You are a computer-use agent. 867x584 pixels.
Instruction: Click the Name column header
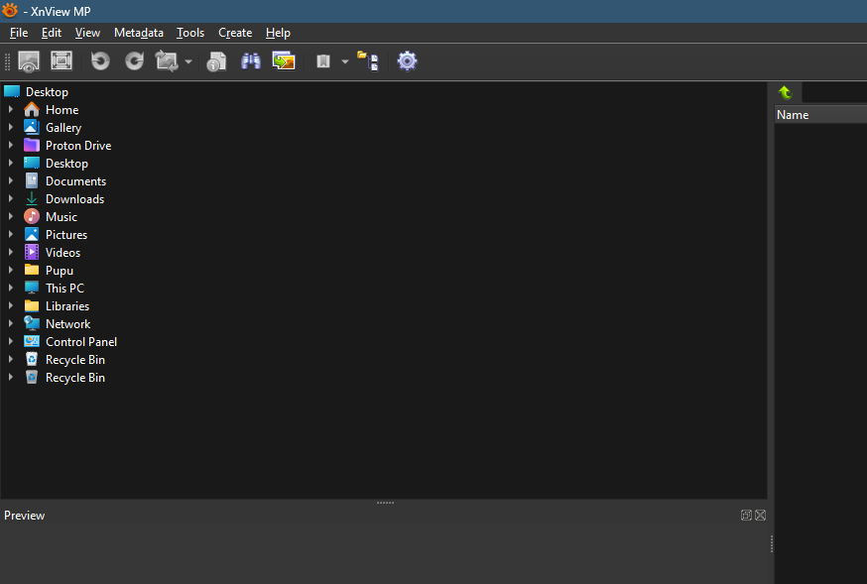[820, 115]
